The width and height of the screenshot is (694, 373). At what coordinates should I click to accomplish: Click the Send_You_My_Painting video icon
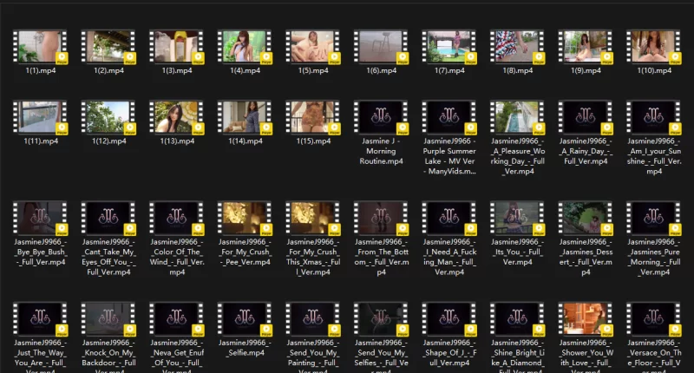pyautogui.click(x=313, y=319)
